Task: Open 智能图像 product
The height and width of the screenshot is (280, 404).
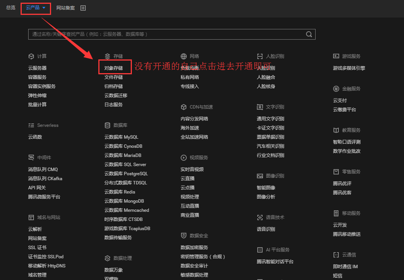Action: pyautogui.click(x=266, y=187)
